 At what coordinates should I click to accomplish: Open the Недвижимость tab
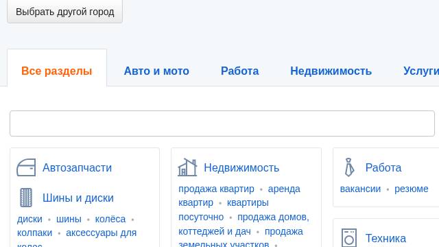[x=331, y=71]
